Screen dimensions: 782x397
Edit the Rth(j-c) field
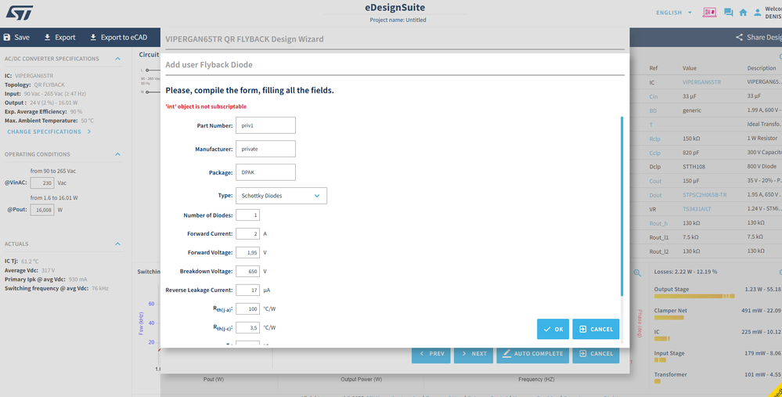point(247,328)
